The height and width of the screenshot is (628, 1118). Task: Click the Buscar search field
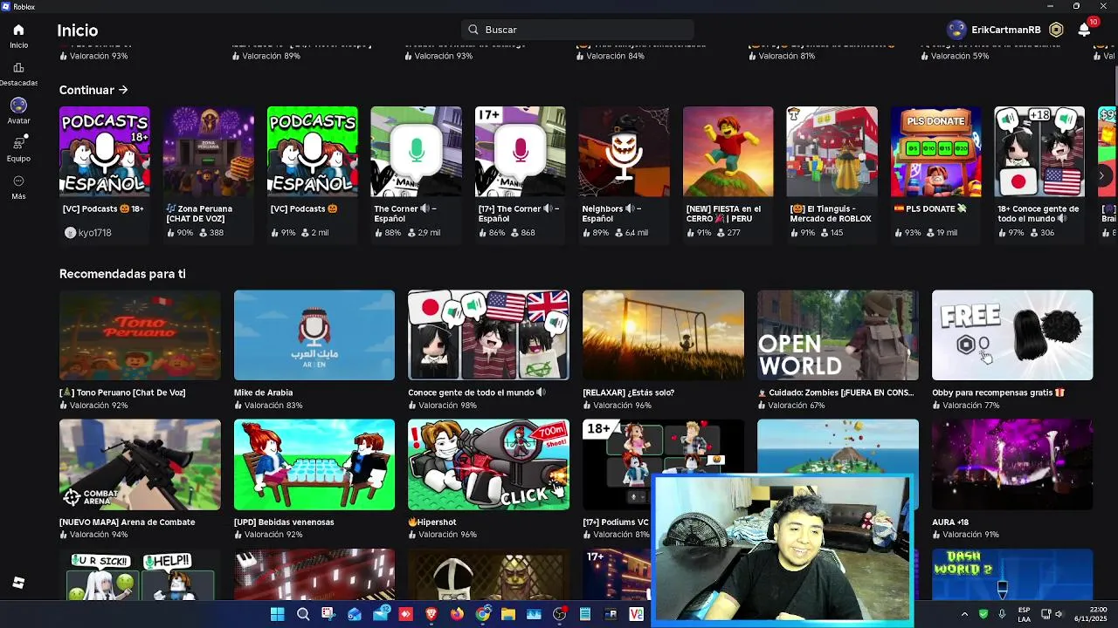click(577, 30)
